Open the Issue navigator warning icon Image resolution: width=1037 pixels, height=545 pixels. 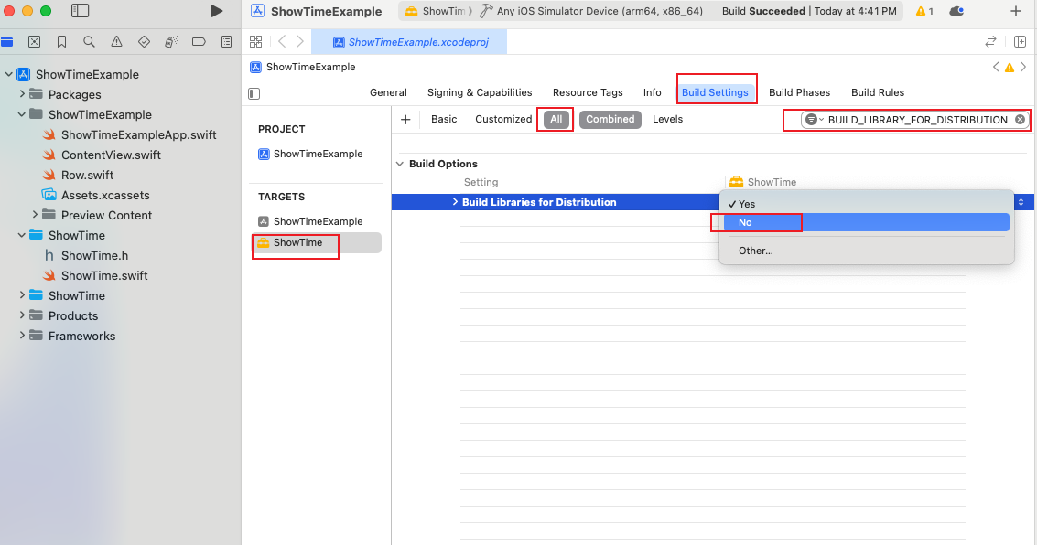click(x=116, y=42)
